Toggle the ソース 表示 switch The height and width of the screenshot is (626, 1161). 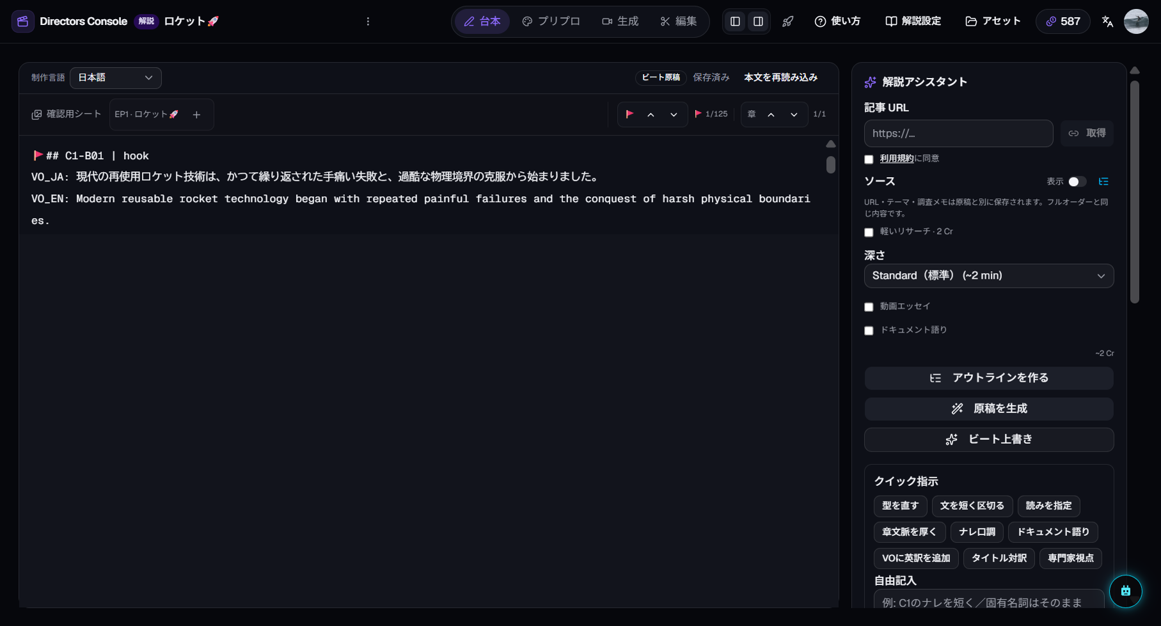tap(1077, 182)
